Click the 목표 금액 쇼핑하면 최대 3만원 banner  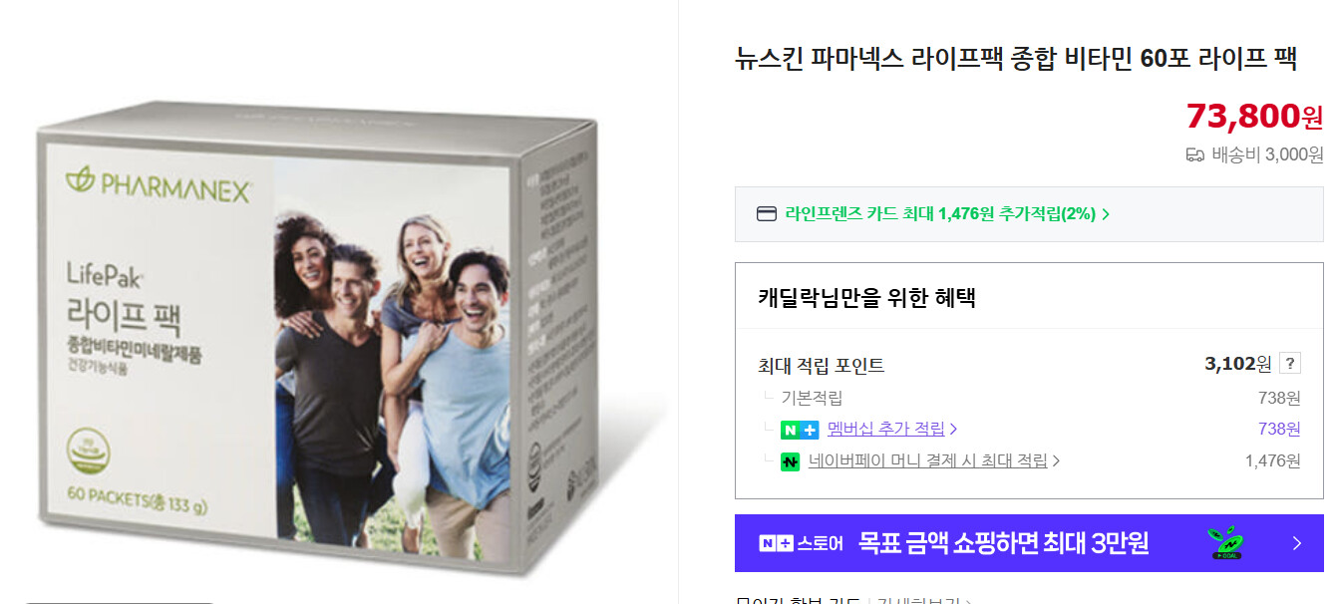tap(1029, 543)
